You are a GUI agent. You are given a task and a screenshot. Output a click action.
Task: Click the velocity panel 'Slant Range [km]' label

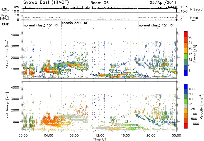pos(7,106)
